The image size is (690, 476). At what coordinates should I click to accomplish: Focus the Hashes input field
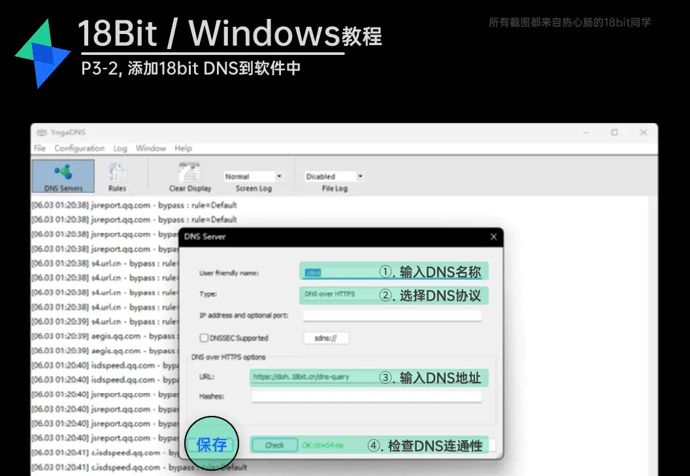click(x=367, y=396)
